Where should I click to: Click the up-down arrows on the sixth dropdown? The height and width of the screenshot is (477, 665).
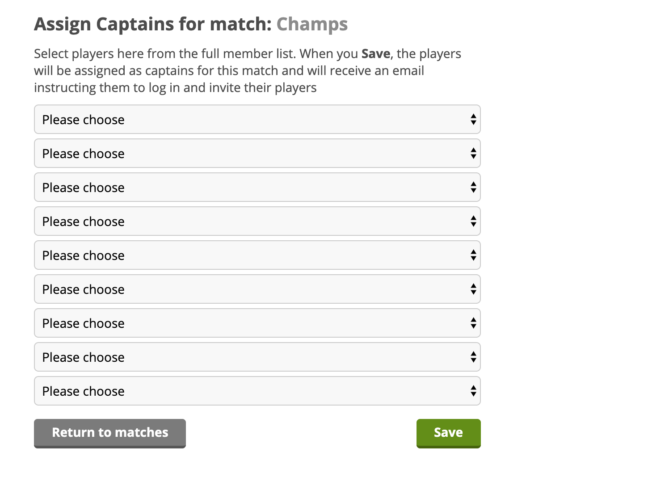pos(473,289)
